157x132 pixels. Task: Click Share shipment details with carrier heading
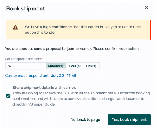[x=44, y=88]
